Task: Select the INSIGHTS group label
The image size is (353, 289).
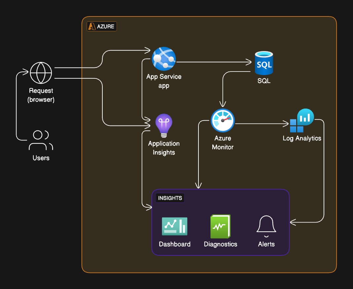Action: click(170, 198)
